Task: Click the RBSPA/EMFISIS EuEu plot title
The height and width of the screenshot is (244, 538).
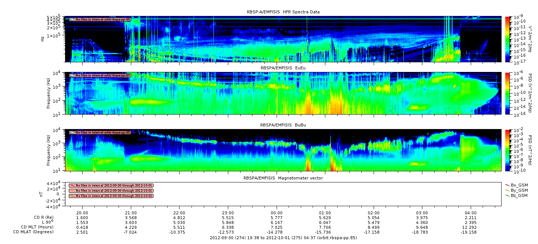Action: point(283,69)
